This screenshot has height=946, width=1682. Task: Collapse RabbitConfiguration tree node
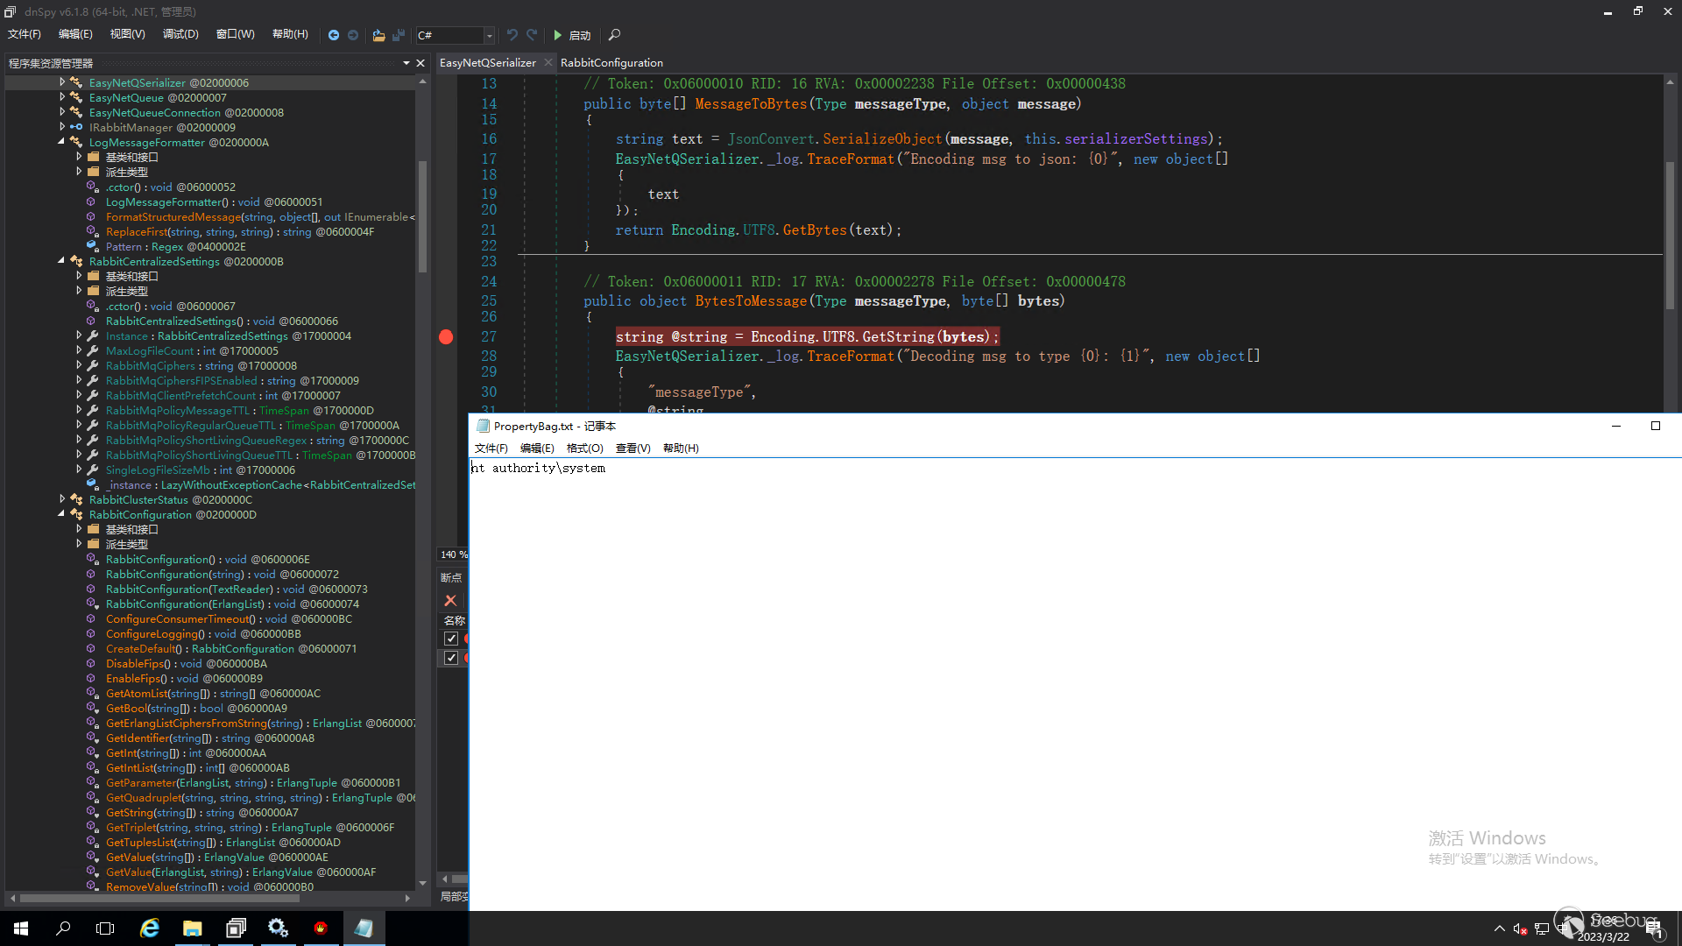pos(61,514)
